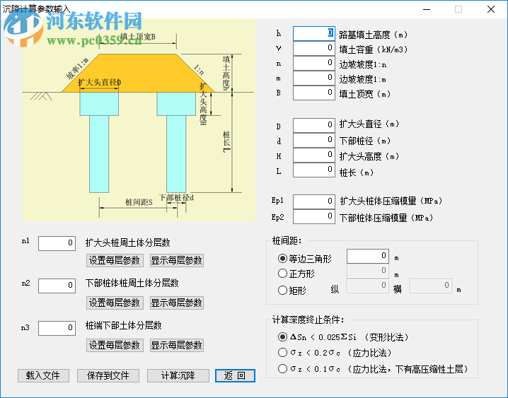
Task: Choose the 变形比法 ΔSn<0.025ΣSi condition
Action: (x=343, y=337)
